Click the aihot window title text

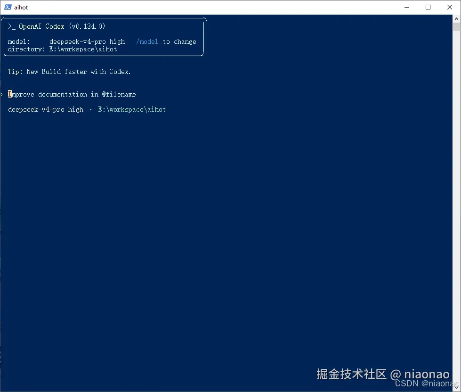(21, 8)
